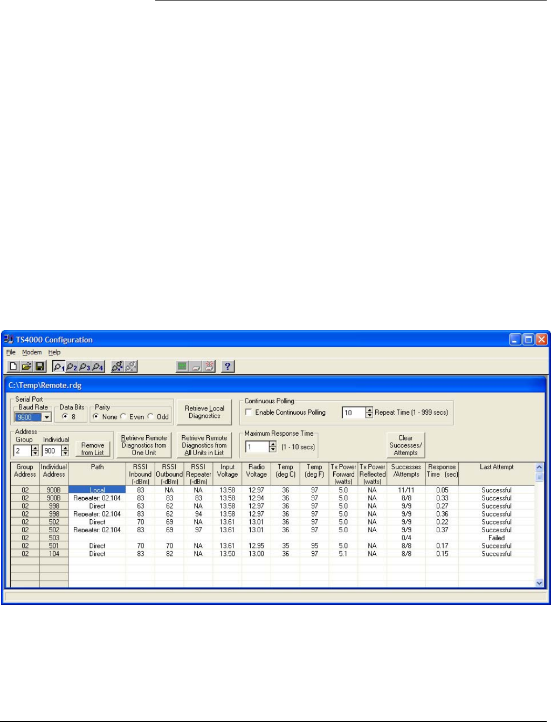Image resolution: width=551 pixels, height=722 pixels.
Task: Click the Maximum Response Time input field
Action: [257, 447]
